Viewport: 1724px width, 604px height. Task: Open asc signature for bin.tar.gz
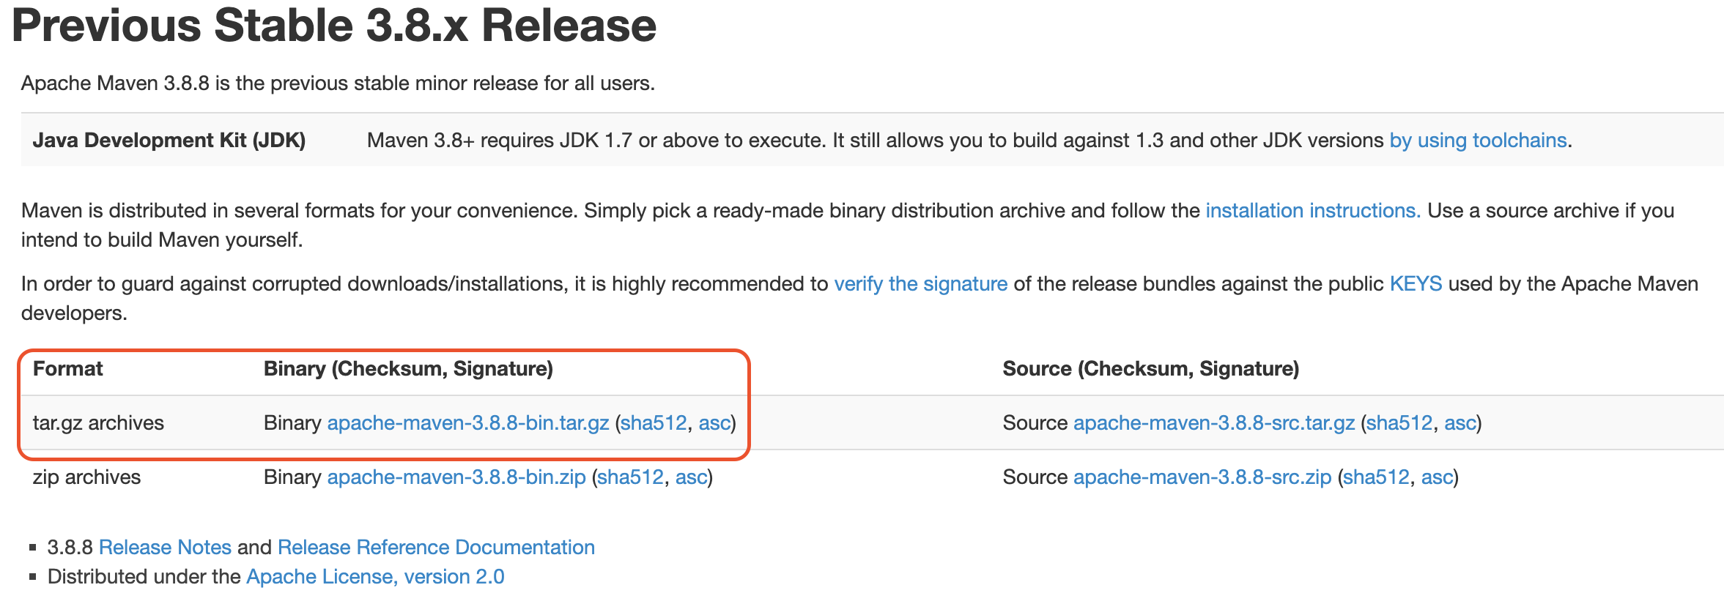coord(714,422)
